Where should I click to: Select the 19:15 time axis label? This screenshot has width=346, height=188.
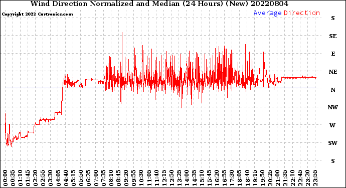pos(255,178)
